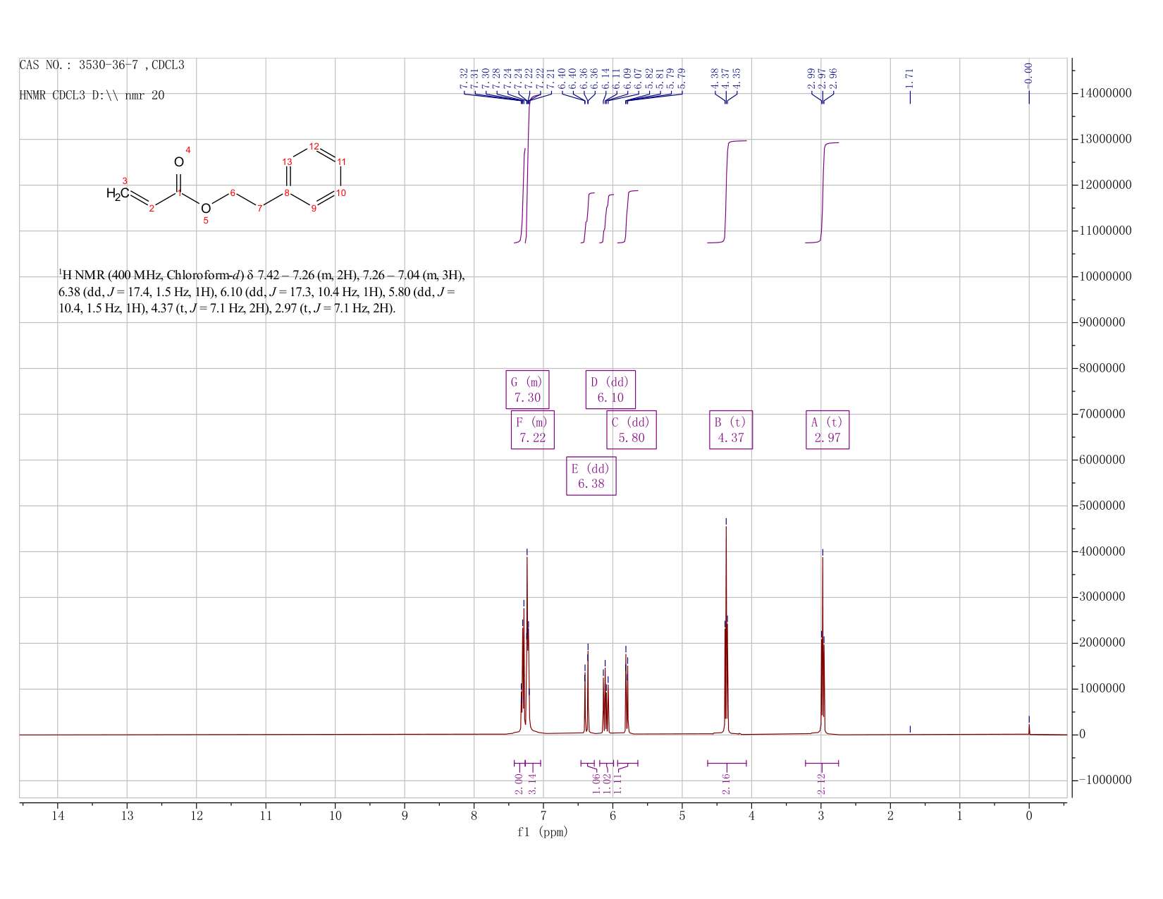Click the x-axis tick label '14'
1163x899 pixels.
pyautogui.click(x=58, y=816)
